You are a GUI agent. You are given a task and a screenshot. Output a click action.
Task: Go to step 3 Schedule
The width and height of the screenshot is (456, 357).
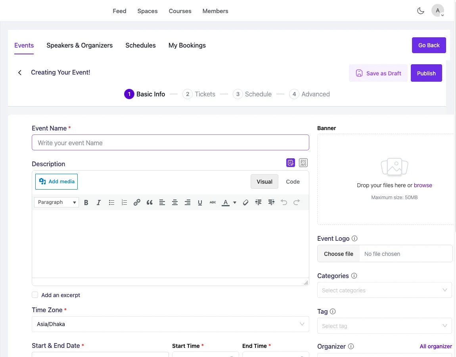coord(252,94)
